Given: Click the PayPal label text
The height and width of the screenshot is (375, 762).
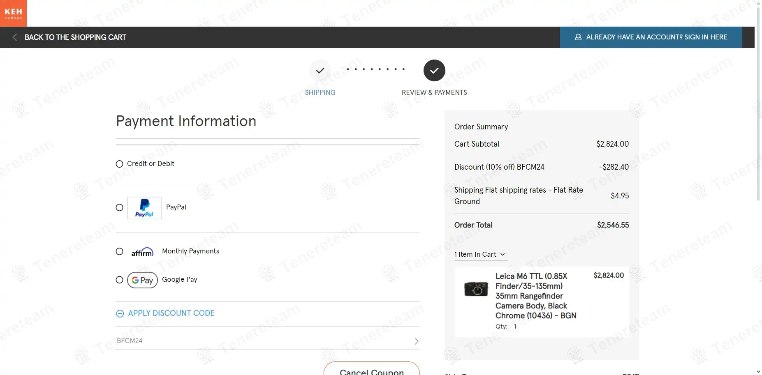Looking at the screenshot, I should tap(176, 207).
